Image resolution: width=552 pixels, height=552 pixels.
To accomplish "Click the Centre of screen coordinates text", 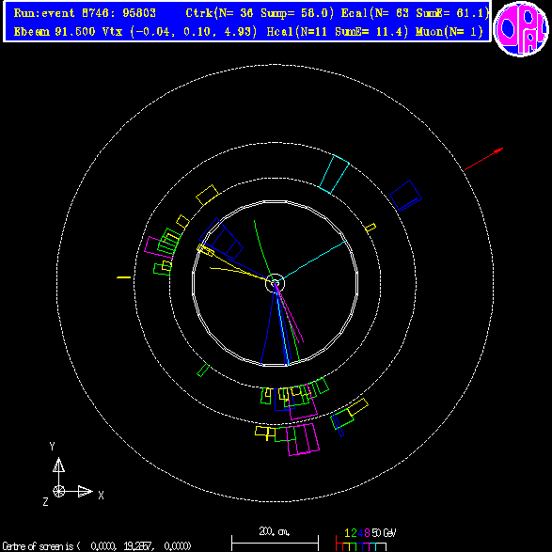I will pyautogui.click(x=97, y=546).
